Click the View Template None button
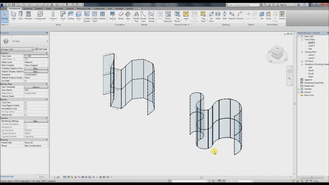 coord(36,87)
